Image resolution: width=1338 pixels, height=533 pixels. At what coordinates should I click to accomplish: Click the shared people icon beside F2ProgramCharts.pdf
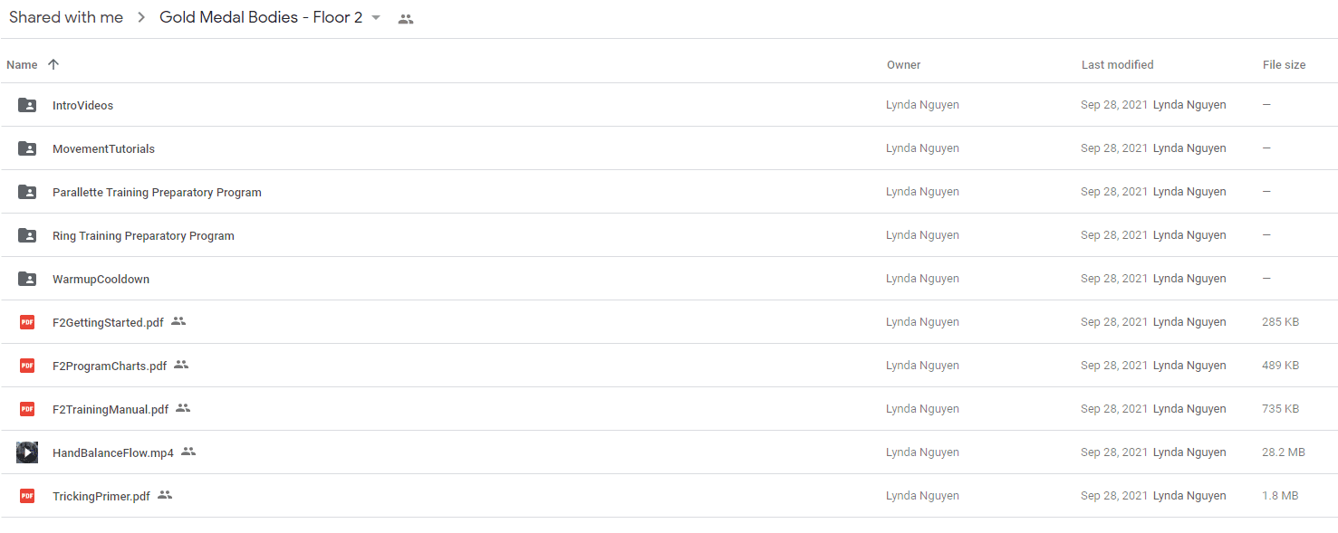pos(181,365)
